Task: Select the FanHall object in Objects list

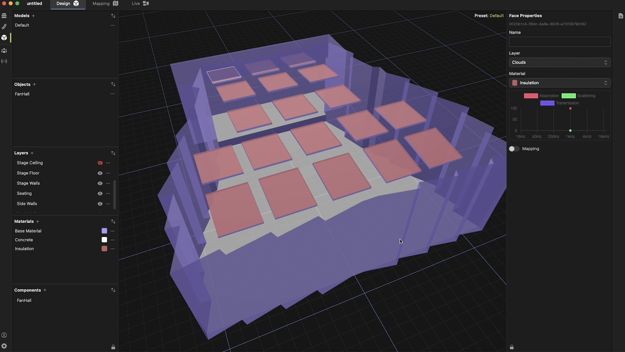Action: click(22, 94)
